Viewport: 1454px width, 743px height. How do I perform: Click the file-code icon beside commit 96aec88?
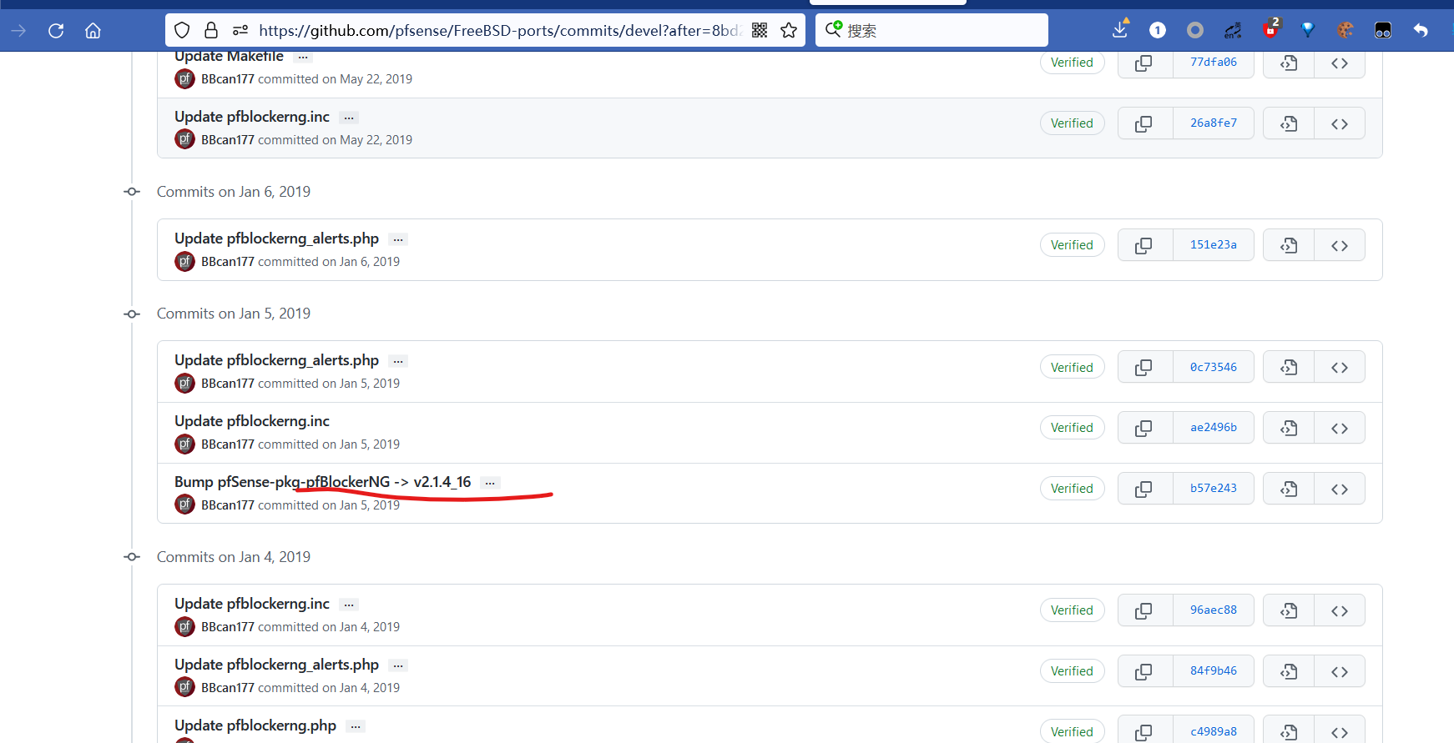1289,610
